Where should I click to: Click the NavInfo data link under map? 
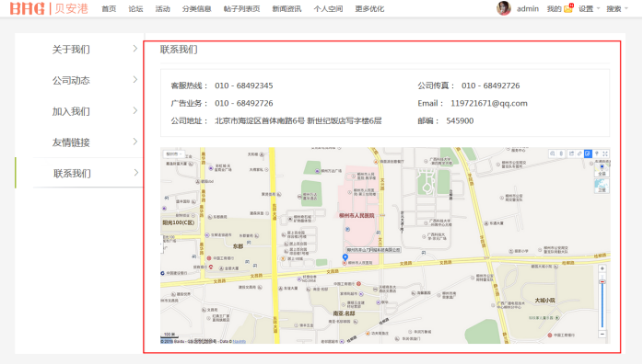[240, 341]
